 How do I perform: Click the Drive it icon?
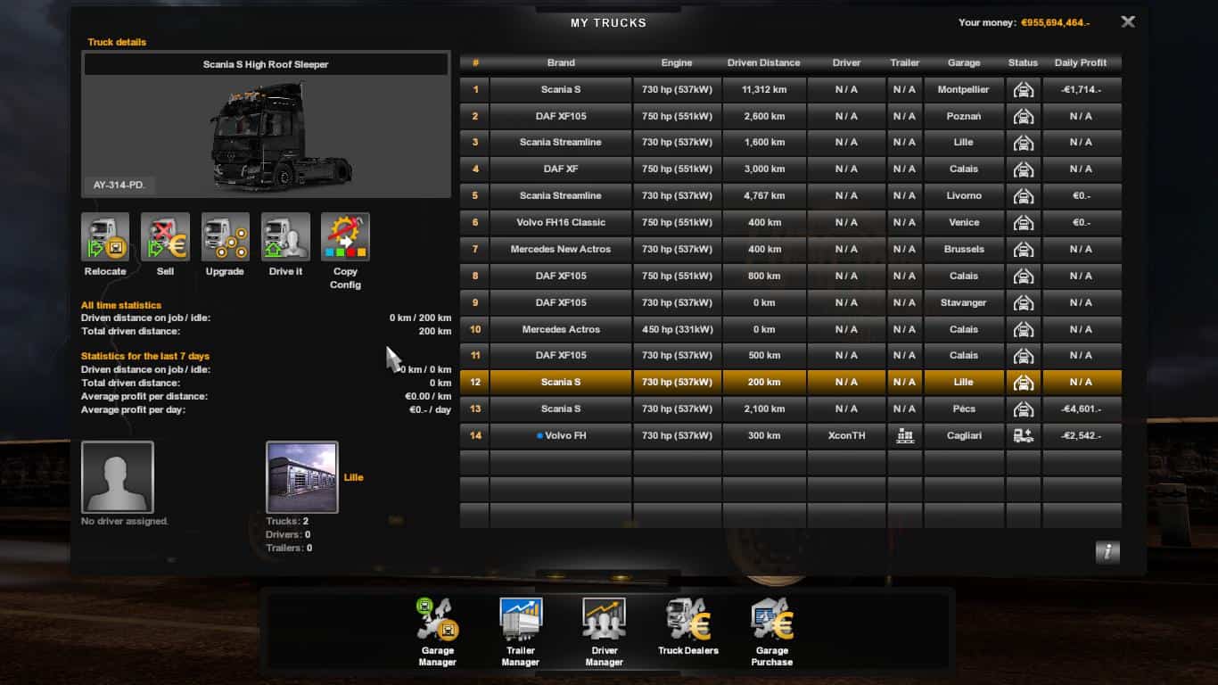pos(285,238)
